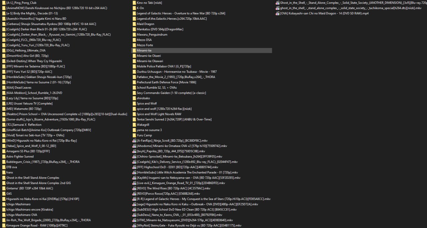Click video icon for [REVO]Porco Rosso mkv

pos(134,194)
